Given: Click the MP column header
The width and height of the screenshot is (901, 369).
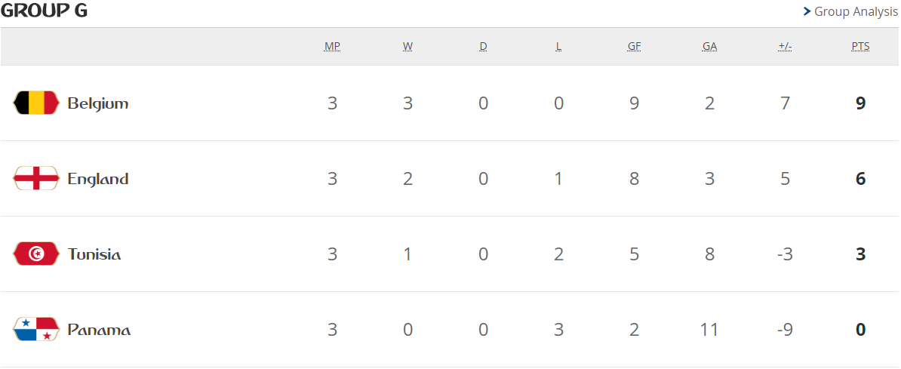Looking at the screenshot, I should (332, 46).
